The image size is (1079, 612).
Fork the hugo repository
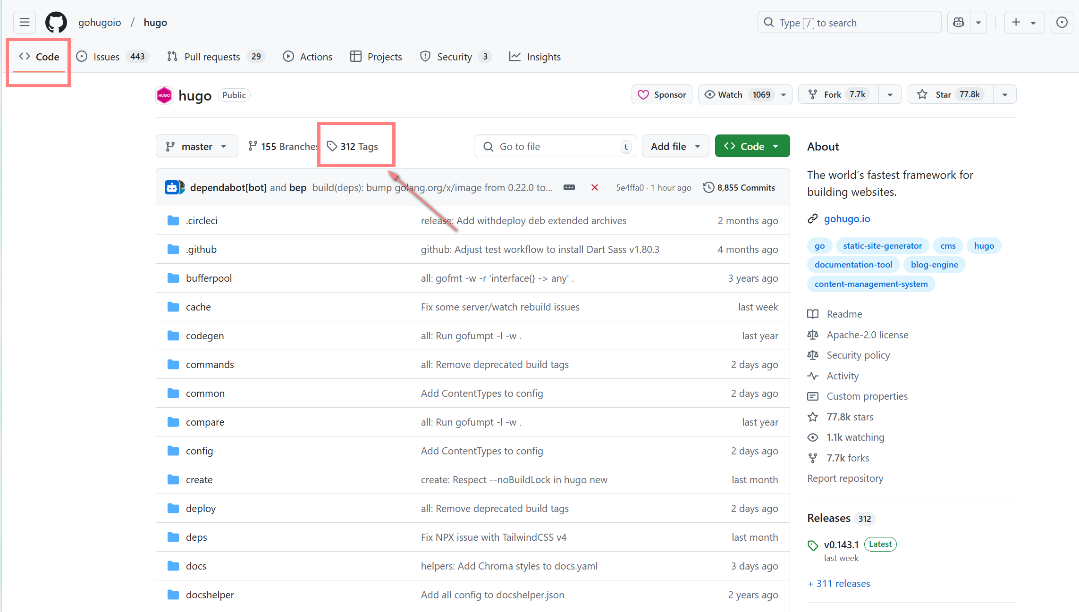(x=838, y=94)
